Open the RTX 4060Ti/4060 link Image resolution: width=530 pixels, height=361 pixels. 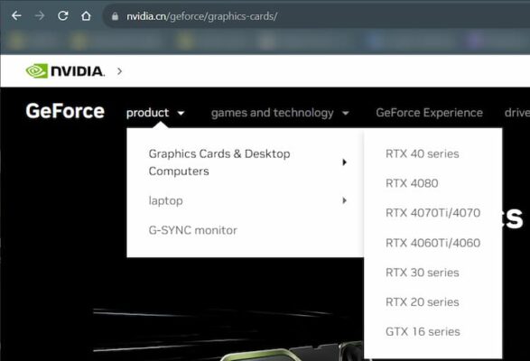[x=432, y=243]
